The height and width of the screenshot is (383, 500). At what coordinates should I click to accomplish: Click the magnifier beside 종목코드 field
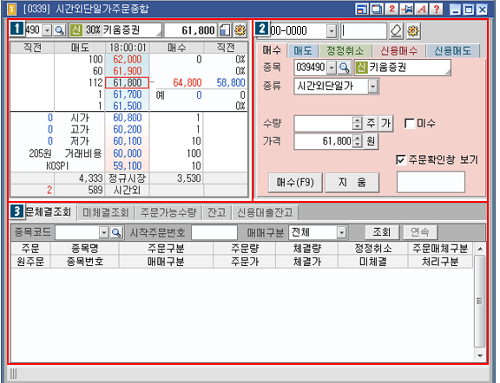click(116, 233)
